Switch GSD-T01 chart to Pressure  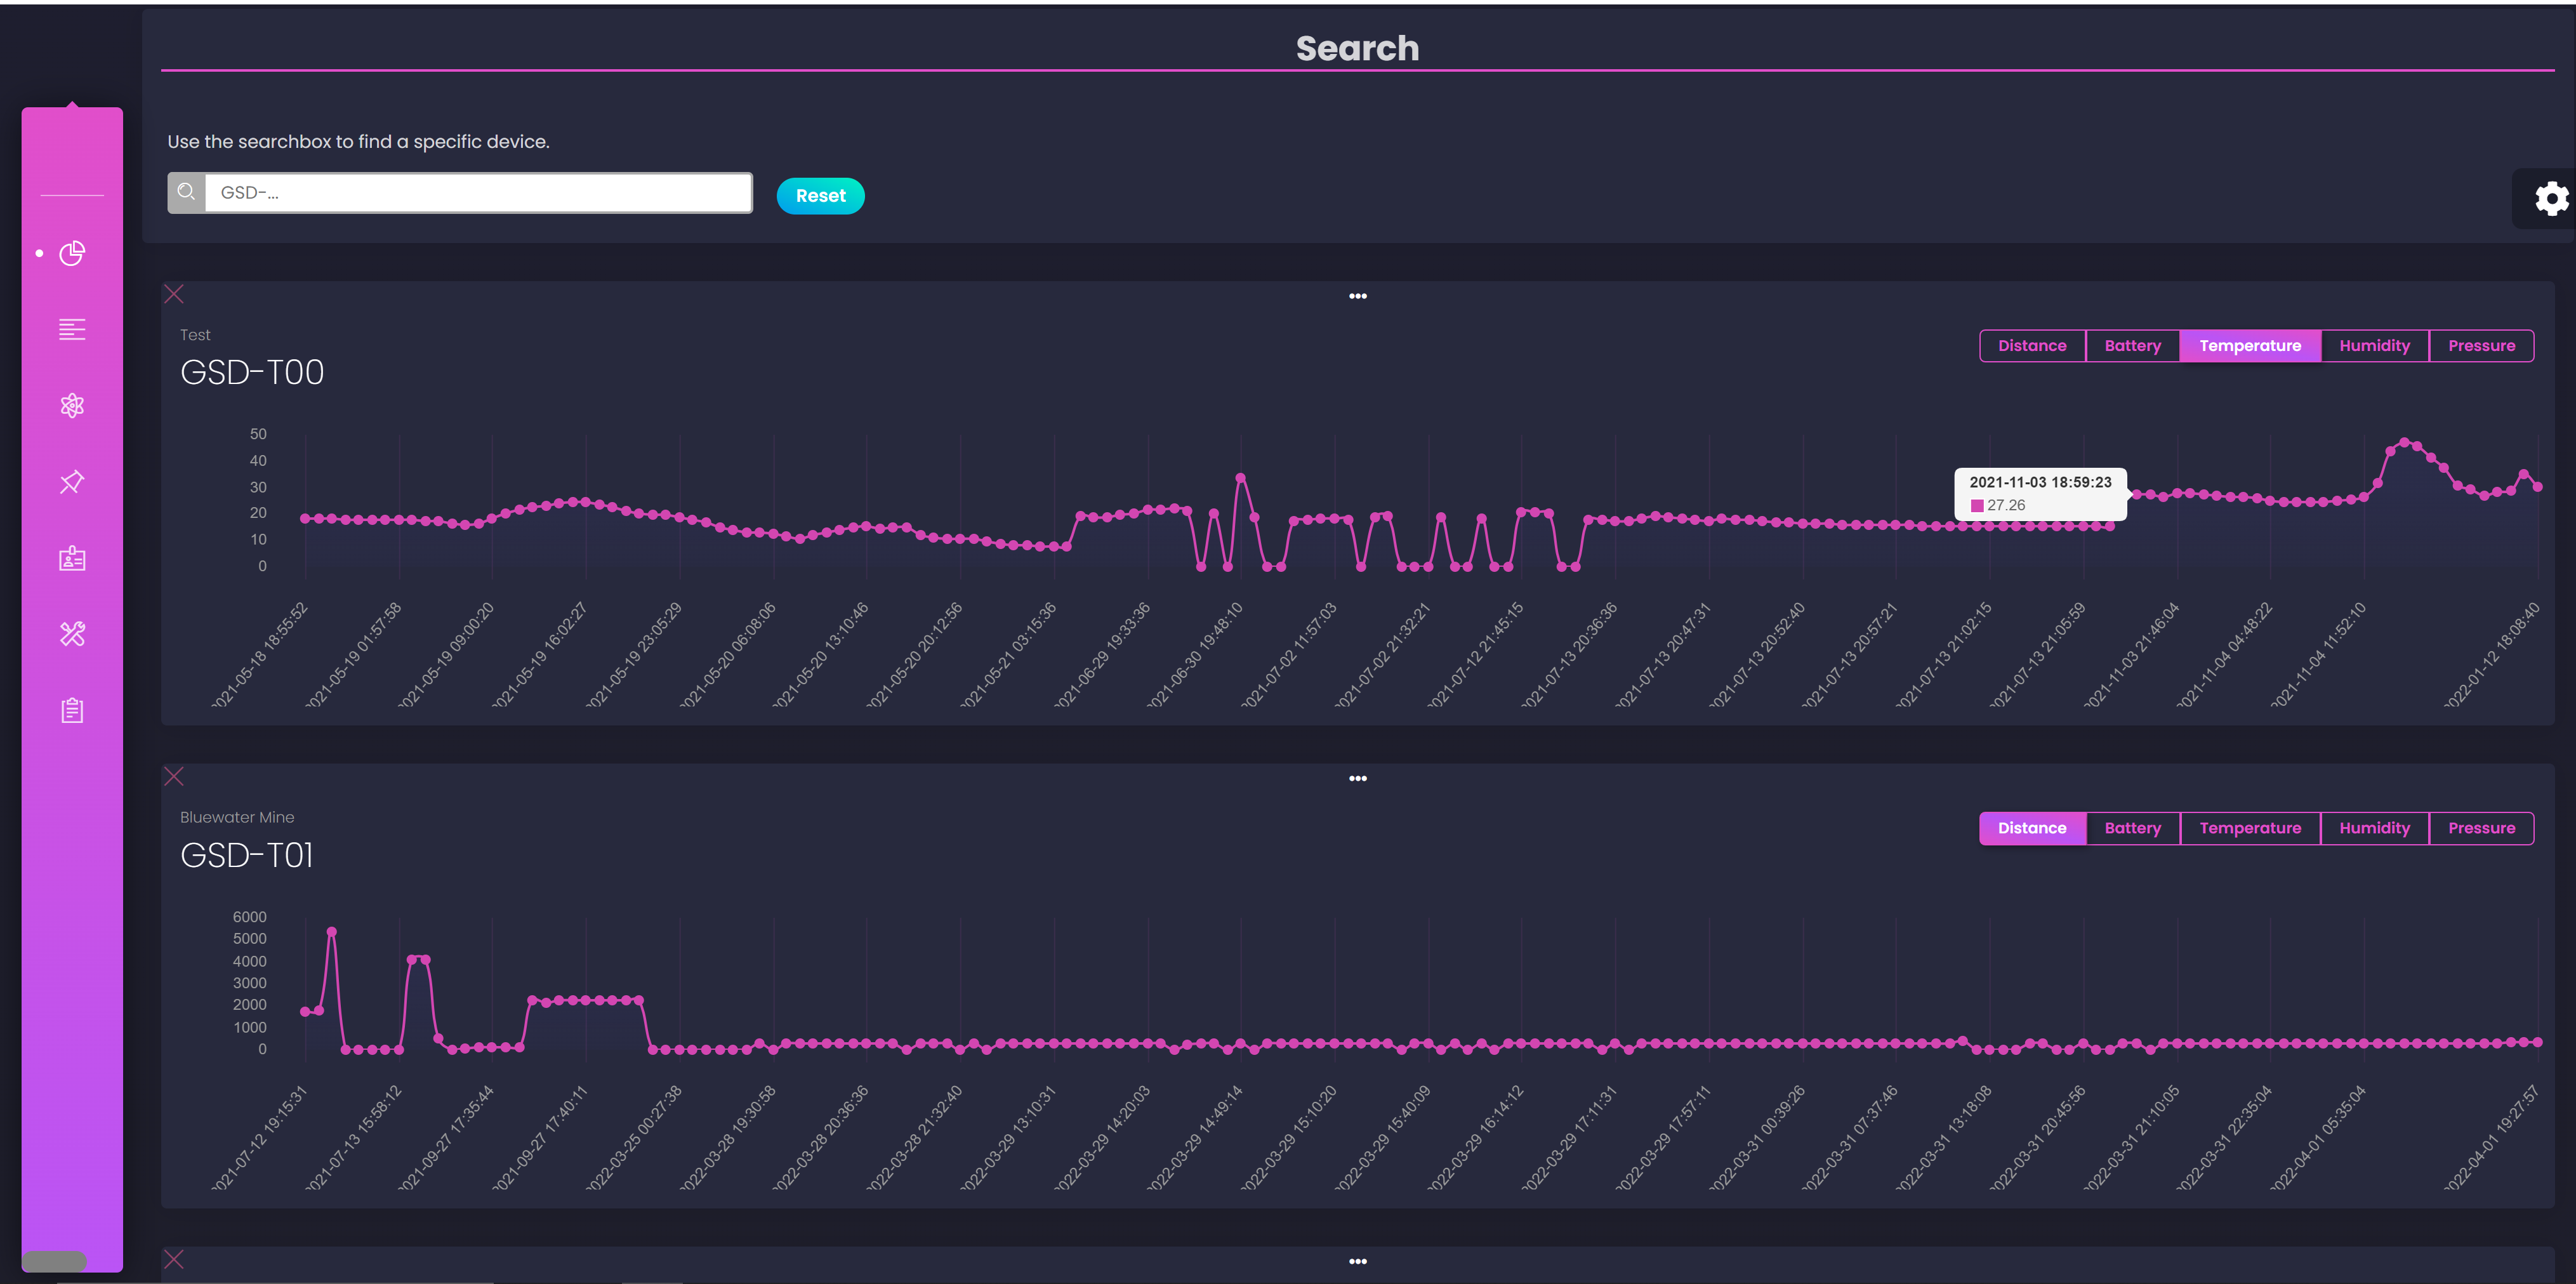tap(2480, 828)
